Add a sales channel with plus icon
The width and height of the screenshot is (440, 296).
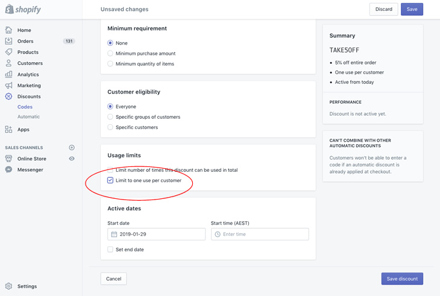(72, 148)
